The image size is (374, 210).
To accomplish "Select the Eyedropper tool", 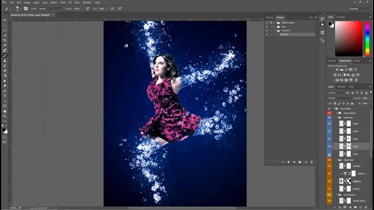I will [x=5, y=45].
